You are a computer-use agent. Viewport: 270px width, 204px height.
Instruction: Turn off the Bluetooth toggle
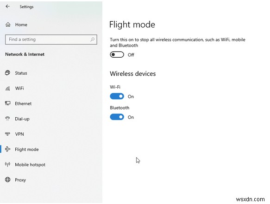(x=117, y=117)
